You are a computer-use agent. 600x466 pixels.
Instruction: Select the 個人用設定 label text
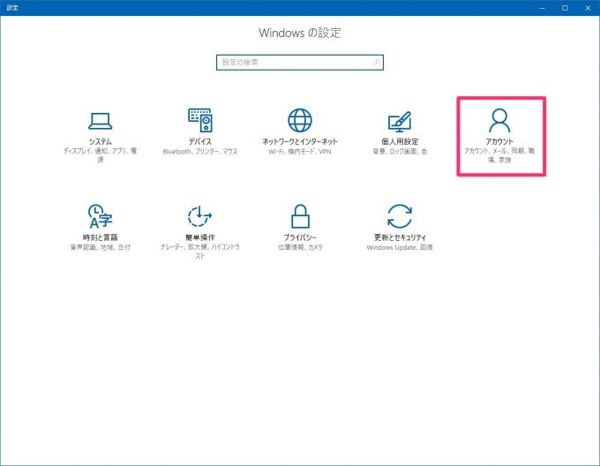pyautogui.click(x=400, y=141)
